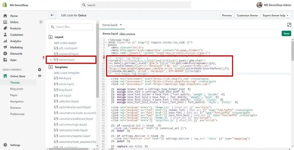294x150 pixels.
Task: Open cart.liquid template
Action: pyautogui.click(x=62, y=95)
